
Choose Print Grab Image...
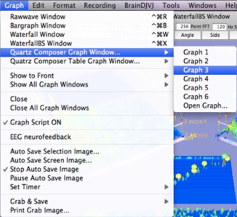pos(87,210)
